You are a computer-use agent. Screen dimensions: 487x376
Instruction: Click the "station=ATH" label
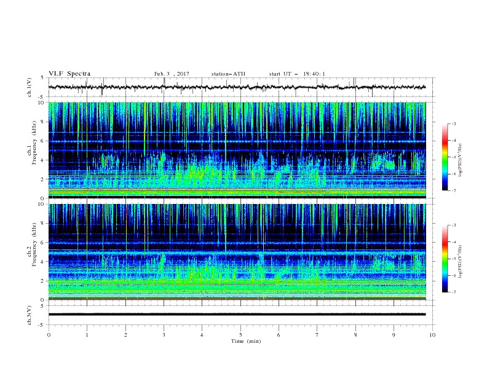click(x=228, y=74)
